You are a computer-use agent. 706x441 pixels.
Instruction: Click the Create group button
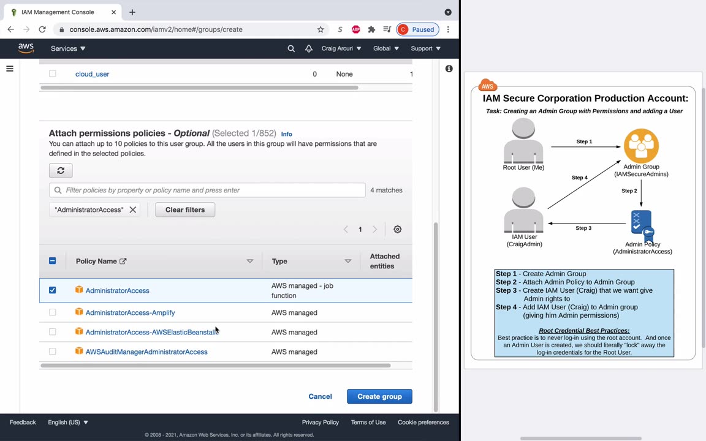(379, 396)
